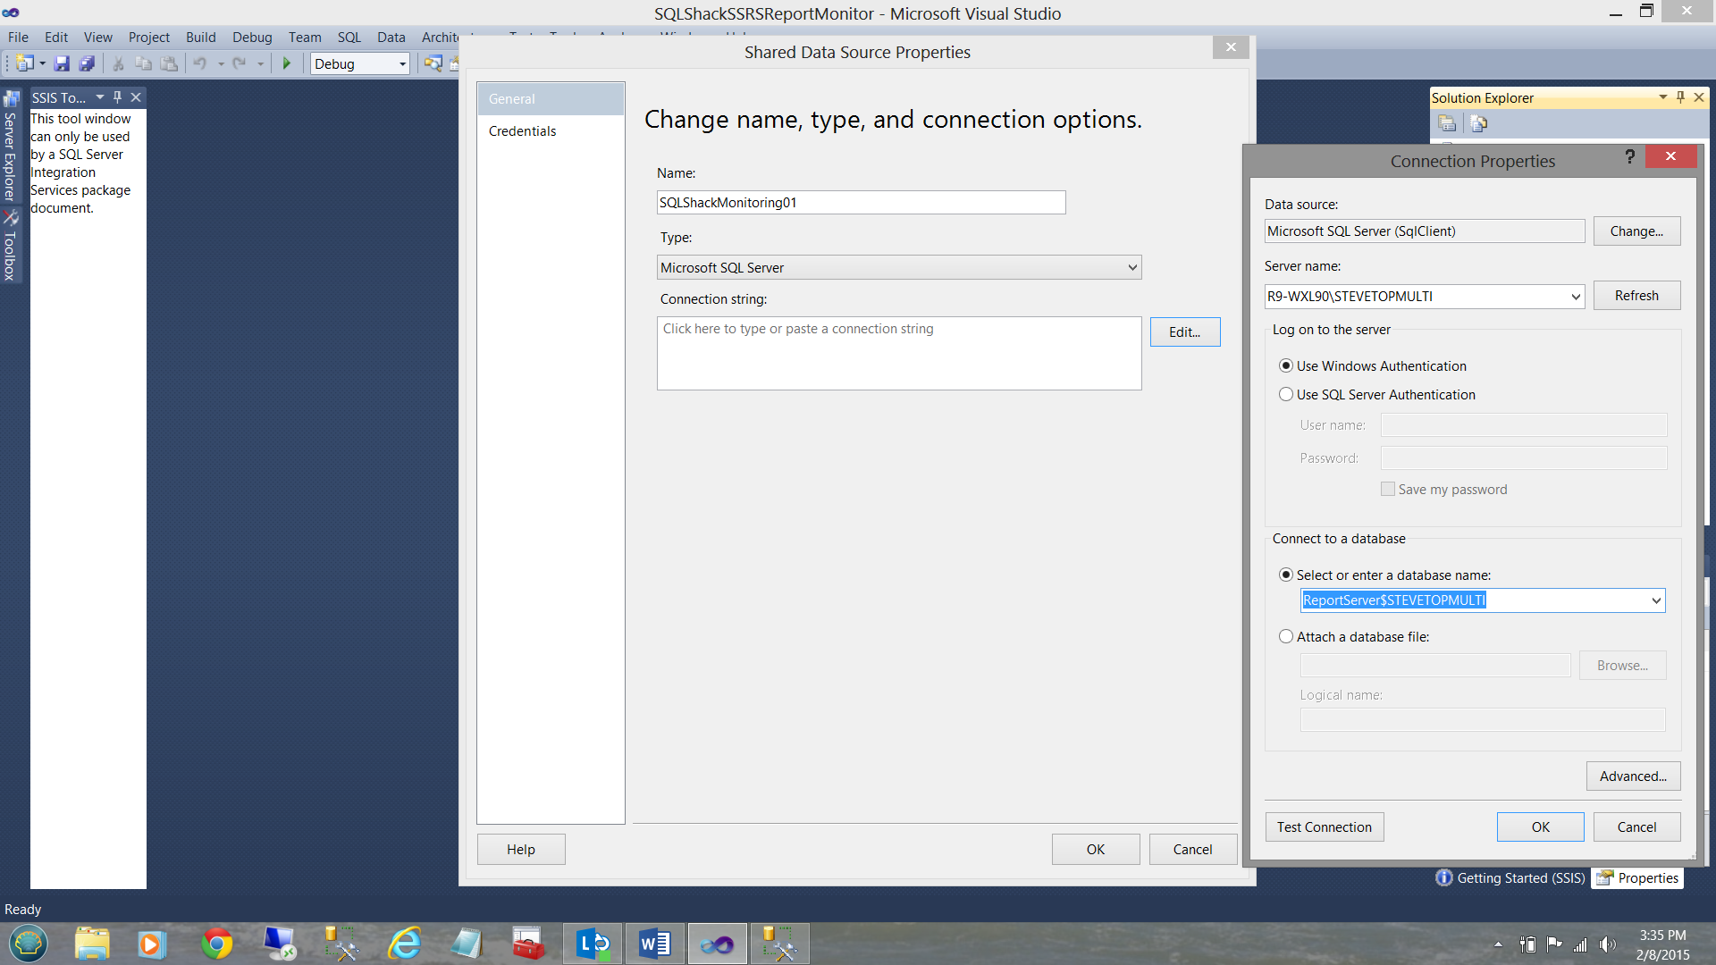Click the Save All toolbar icon
Screen dimensions: 1716x965
[x=87, y=63]
